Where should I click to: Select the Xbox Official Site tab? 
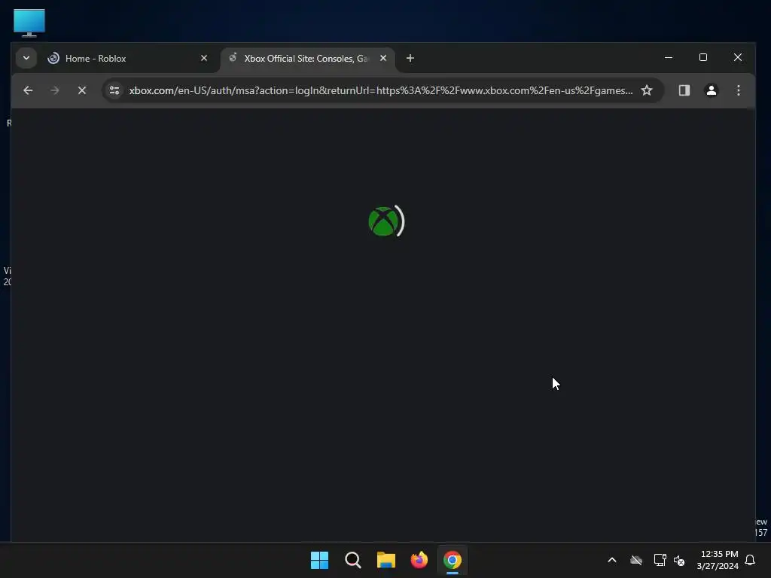click(308, 59)
